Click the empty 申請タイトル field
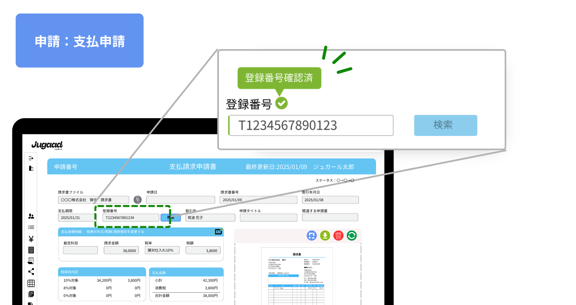 269,217
